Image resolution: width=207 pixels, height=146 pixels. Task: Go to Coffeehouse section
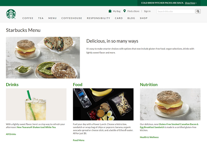click(x=72, y=18)
